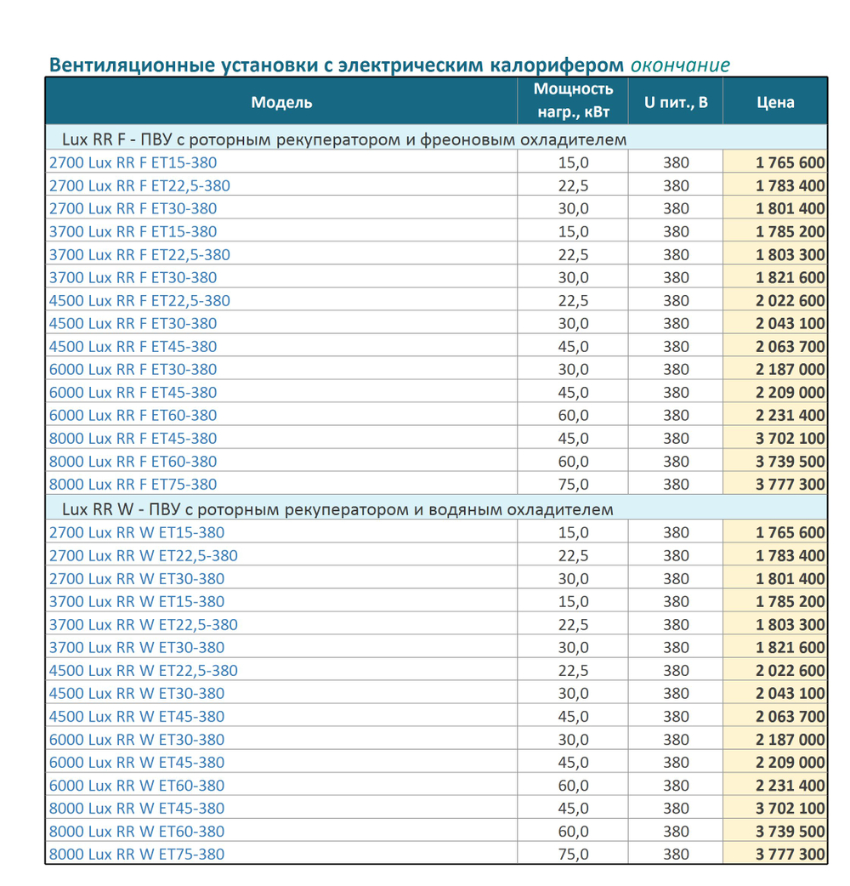The width and height of the screenshot is (850, 886).
Task: Click the Lux RR F section heading row
Action: (437, 139)
